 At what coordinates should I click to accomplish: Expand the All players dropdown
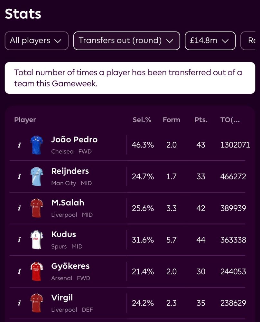[37, 41]
